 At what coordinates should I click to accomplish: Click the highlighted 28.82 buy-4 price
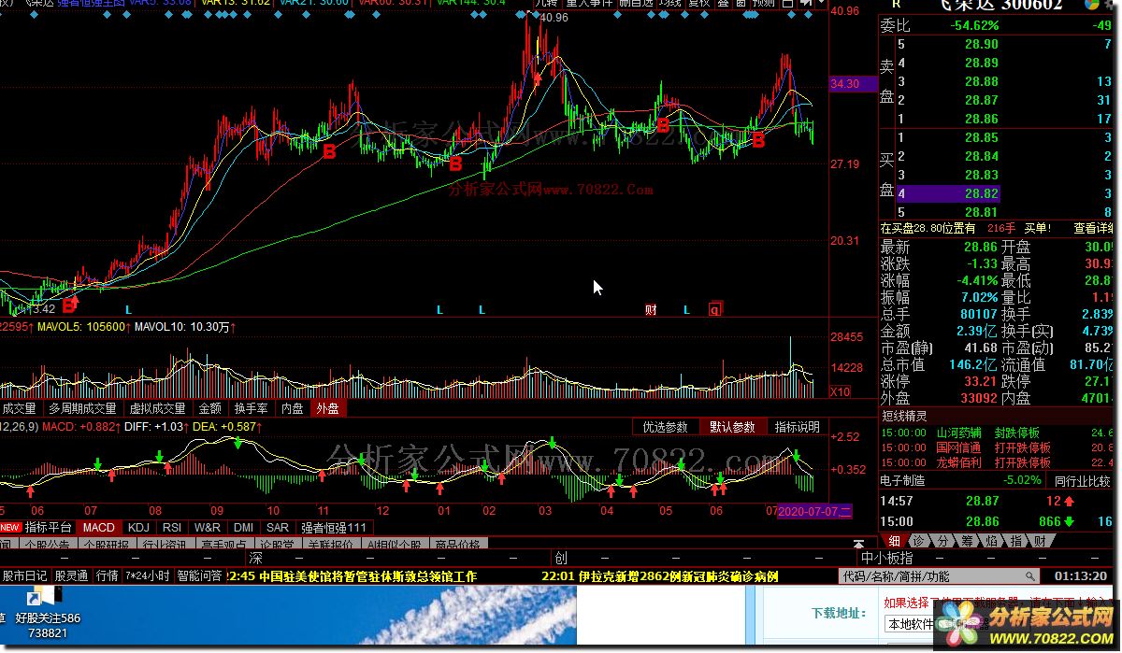[x=981, y=193]
